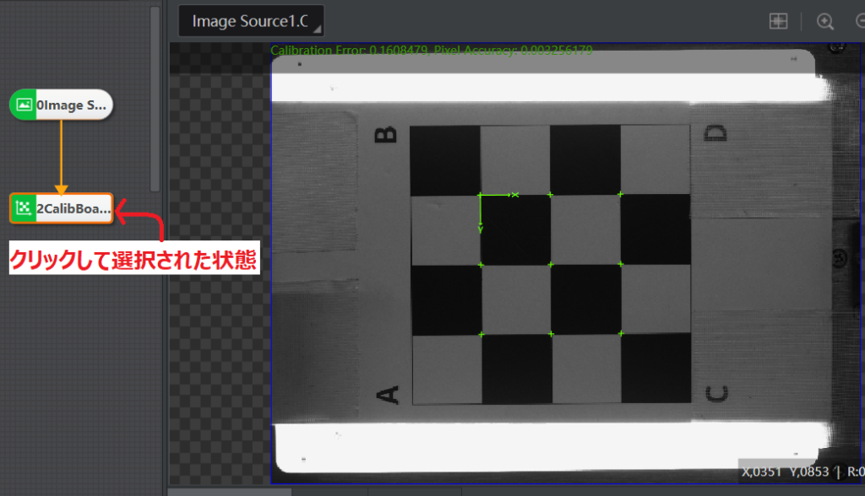Image resolution: width=865 pixels, height=496 pixels.
Task: Click the zoom-in magnifier icon
Action: point(825,21)
